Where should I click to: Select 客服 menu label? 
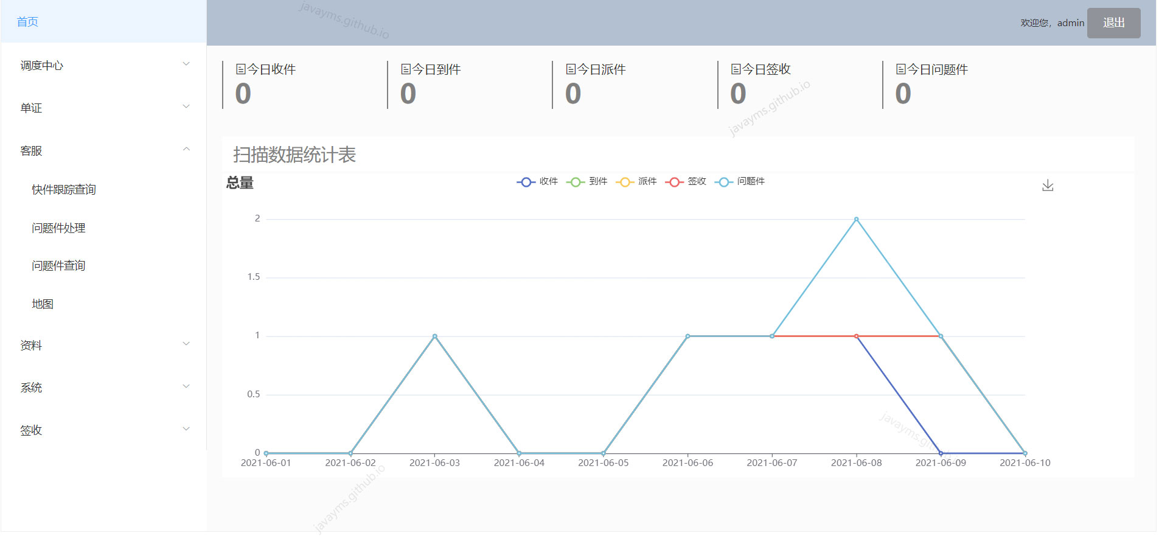pos(31,150)
